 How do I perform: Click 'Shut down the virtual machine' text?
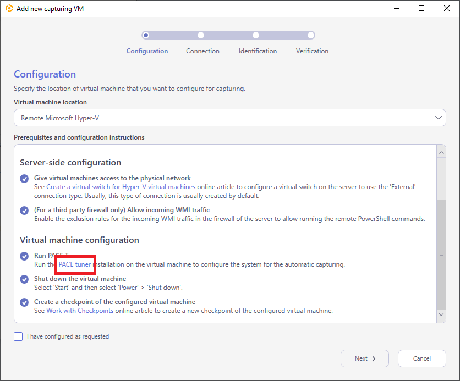pos(80,279)
